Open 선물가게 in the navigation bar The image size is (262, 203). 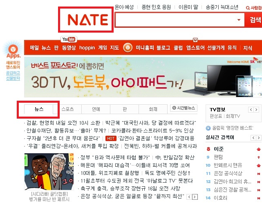[x=216, y=48]
